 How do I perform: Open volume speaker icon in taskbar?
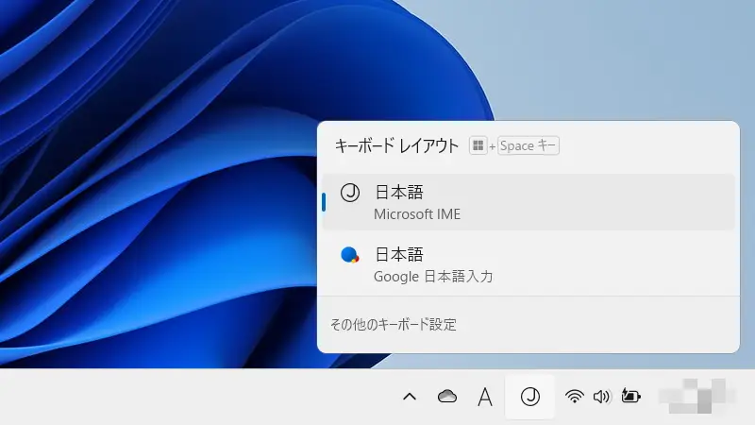tap(601, 397)
